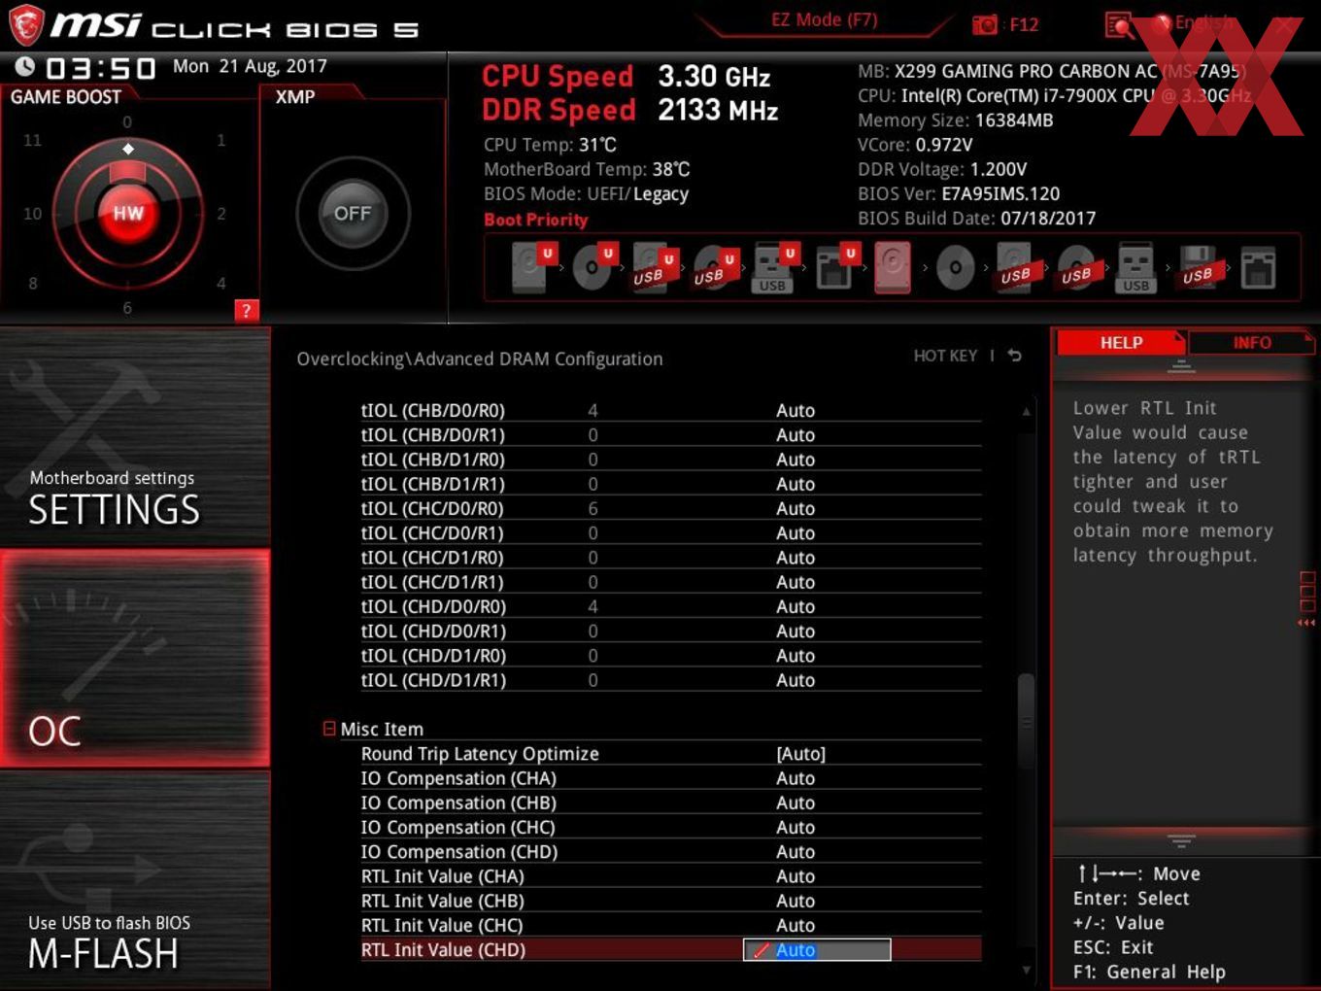Select the last legacy network boot icon
The width and height of the screenshot is (1321, 991).
tap(1258, 268)
